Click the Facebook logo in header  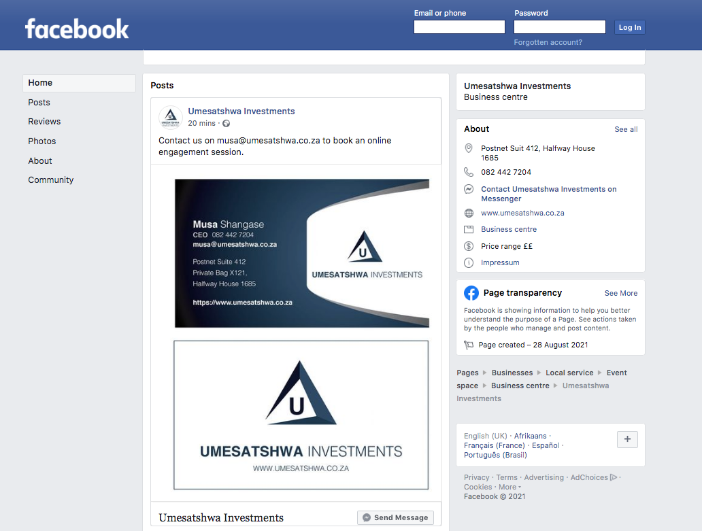pos(77,29)
